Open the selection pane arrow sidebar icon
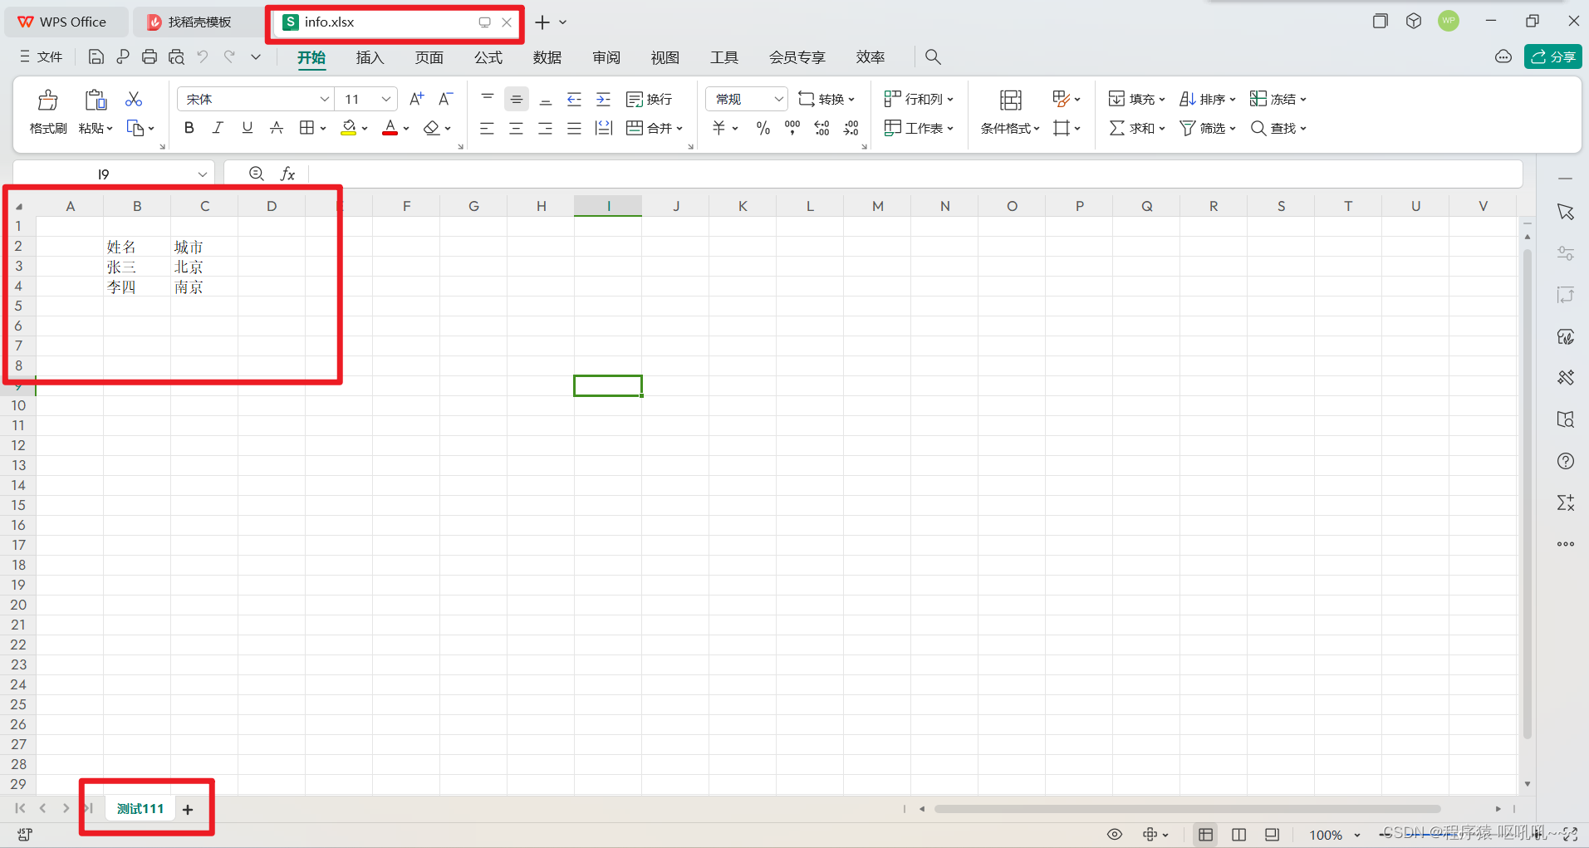 tap(1566, 212)
